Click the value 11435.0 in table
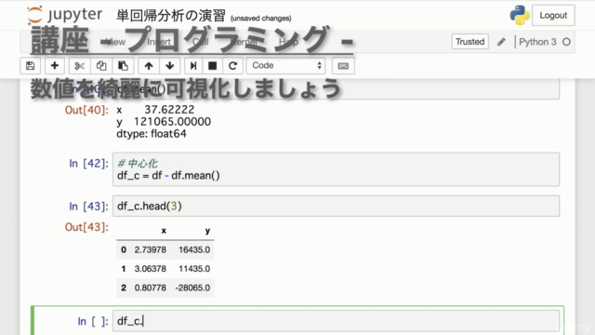This screenshot has height=335, width=595. [x=194, y=269]
